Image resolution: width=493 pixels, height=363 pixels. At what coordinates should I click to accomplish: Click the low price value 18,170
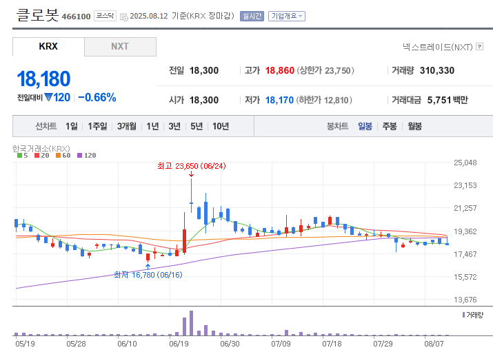tap(279, 100)
